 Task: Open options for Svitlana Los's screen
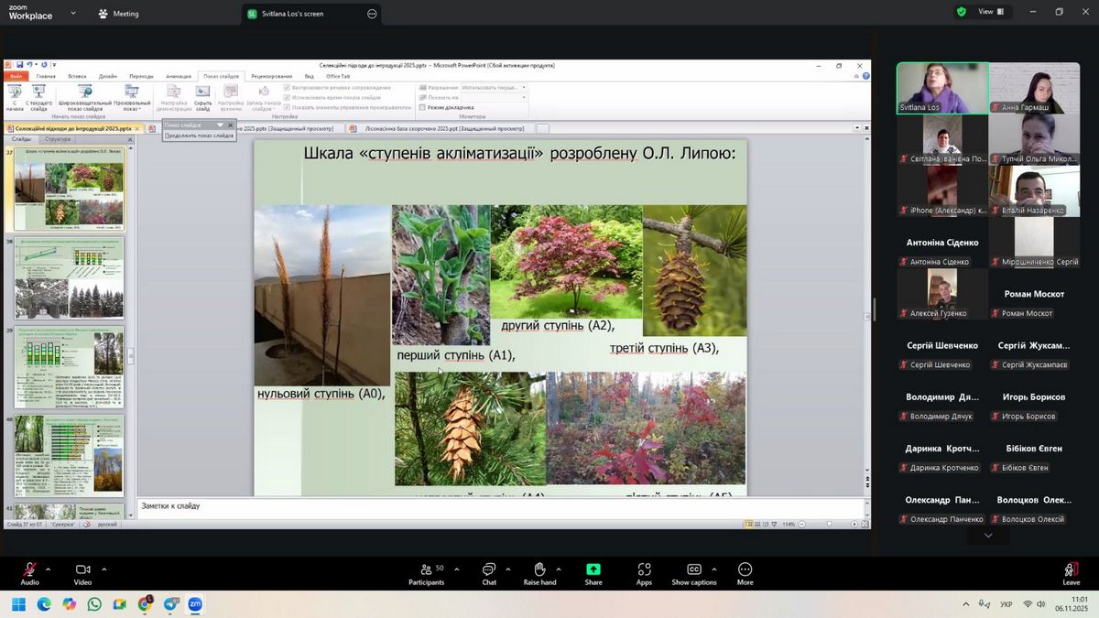tap(372, 14)
